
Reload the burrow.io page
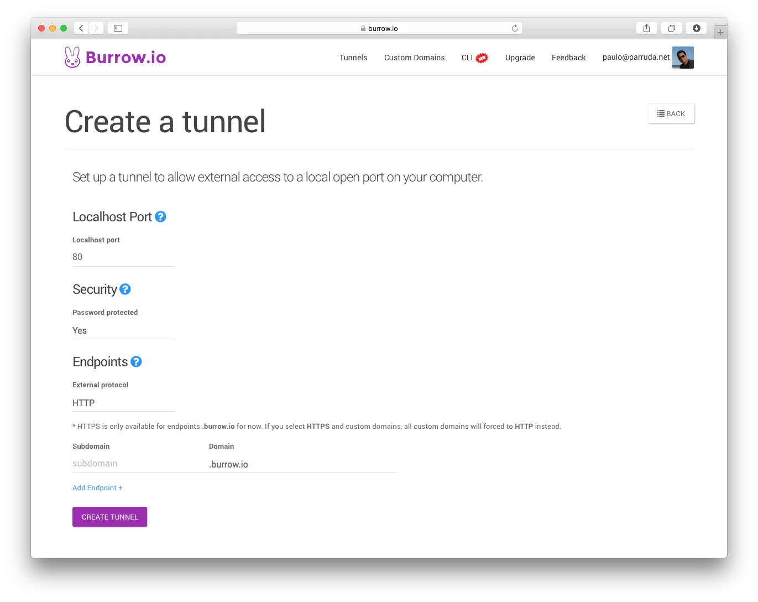(x=514, y=28)
